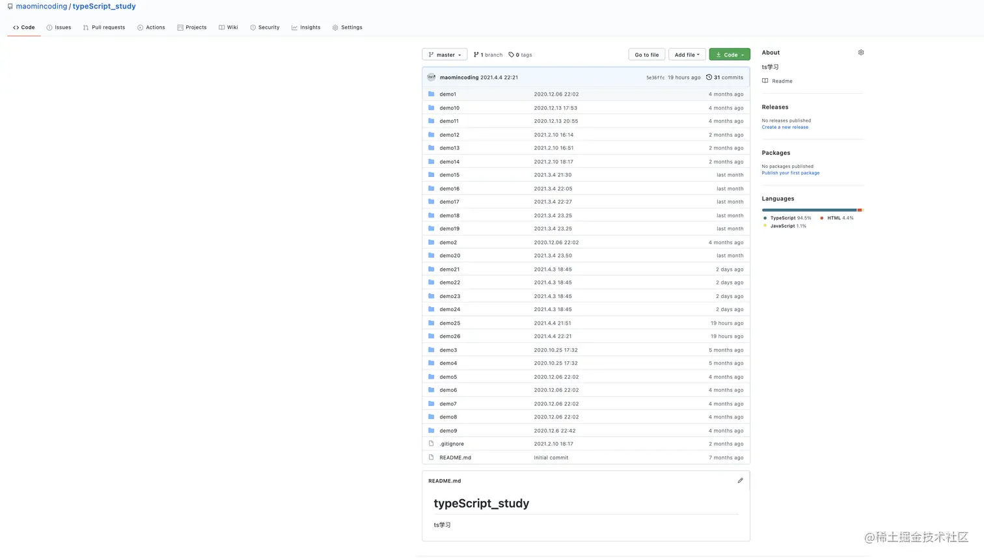Click the demo16 folder icon
This screenshot has width=984, height=559.
(x=431, y=188)
